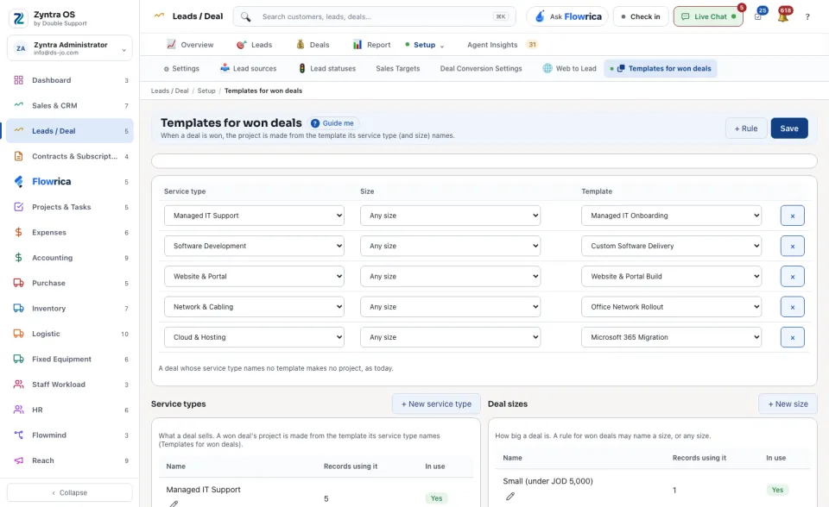Open the tasks checklist icon with badge 25
Image resolution: width=829 pixels, height=507 pixels.
pos(758,16)
